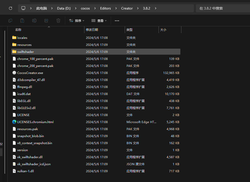Click the d3dcompiler_47.dll file icon
The height and width of the screenshot is (182, 250).
tap(14, 80)
